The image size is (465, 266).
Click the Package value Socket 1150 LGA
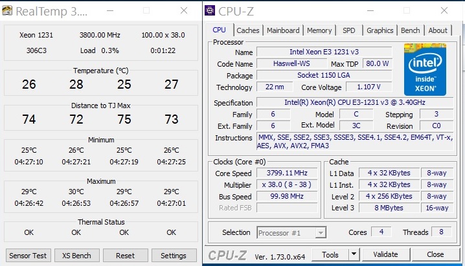[x=324, y=75]
